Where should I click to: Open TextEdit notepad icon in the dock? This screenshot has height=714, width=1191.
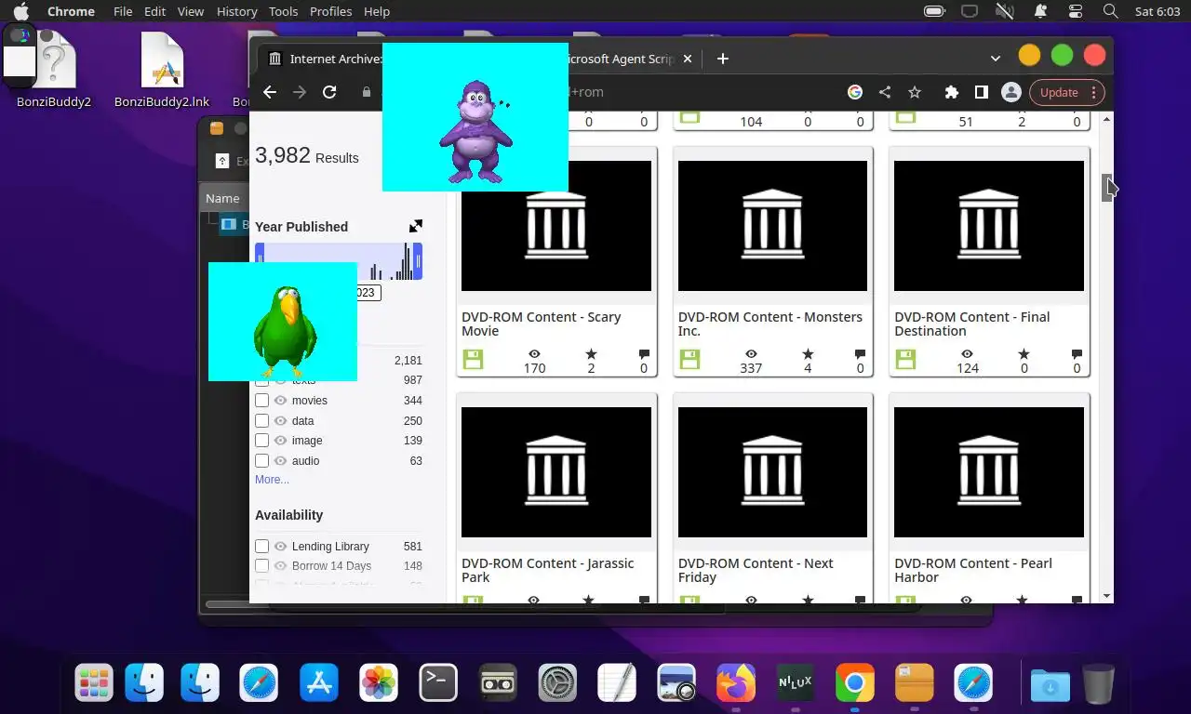[617, 683]
